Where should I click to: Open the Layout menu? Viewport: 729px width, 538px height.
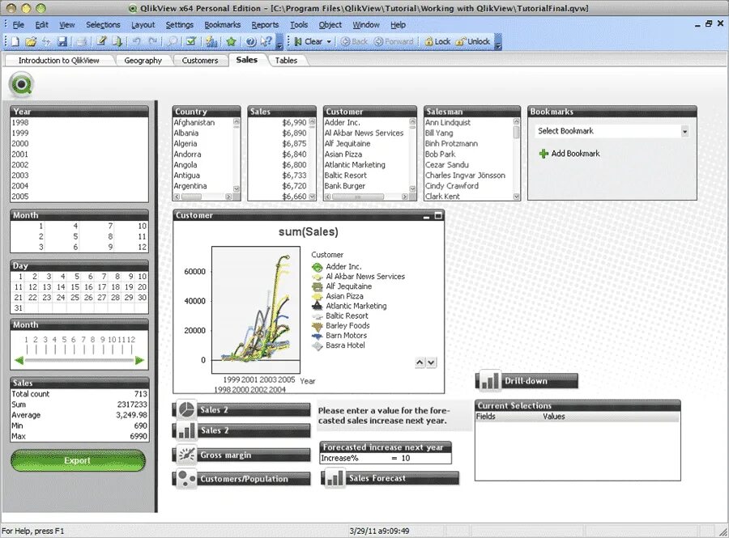pyautogui.click(x=143, y=24)
